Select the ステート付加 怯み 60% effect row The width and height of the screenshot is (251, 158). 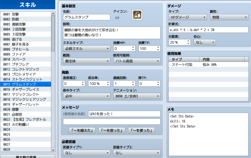pos(208,65)
